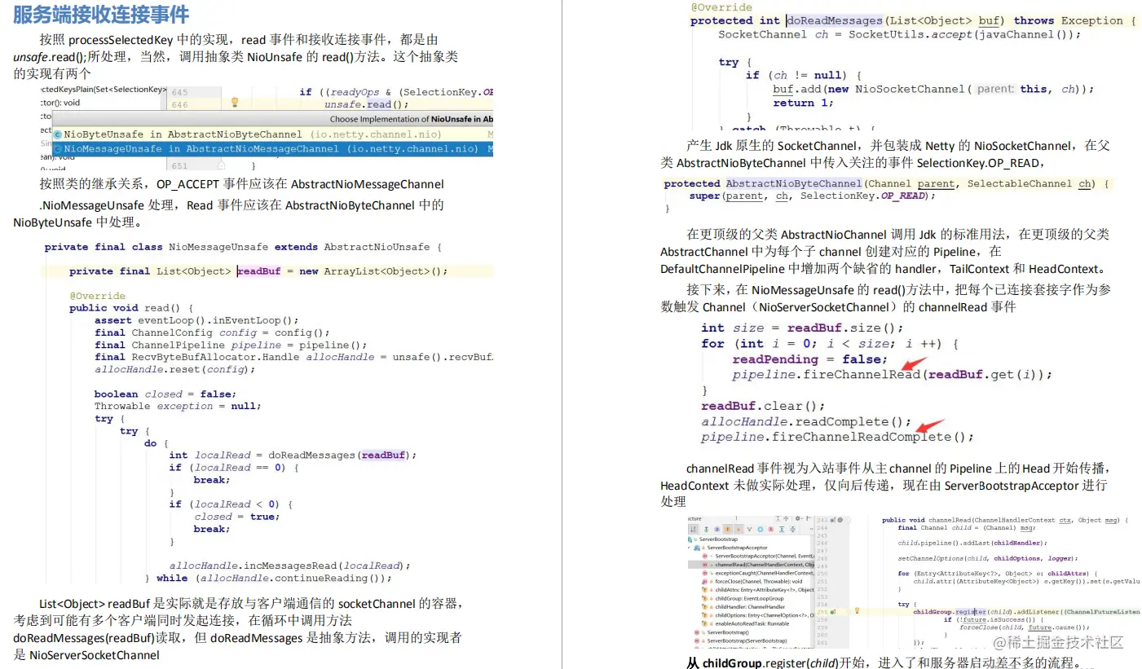Viewport: 1142px width, 669px height.
Task: Click the class icon beside NioByteUnsafe
Action: 57,134
